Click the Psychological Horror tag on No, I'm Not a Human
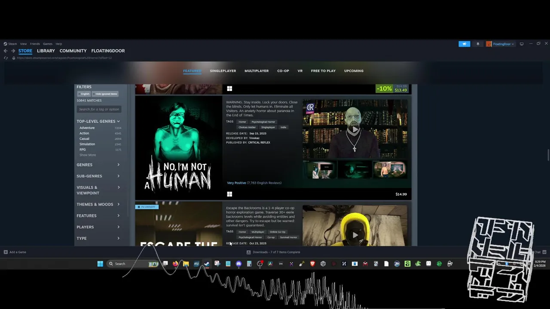This screenshot has height=309, width=550. [x=263, y=122]
